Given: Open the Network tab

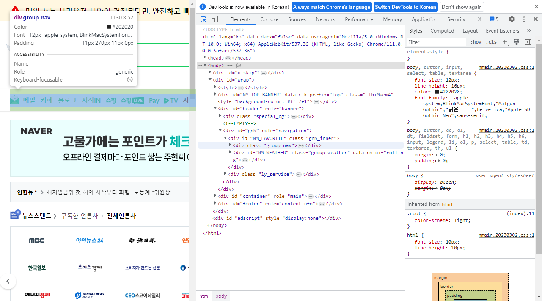Looking at the screenshot, I should coord(325,19).
